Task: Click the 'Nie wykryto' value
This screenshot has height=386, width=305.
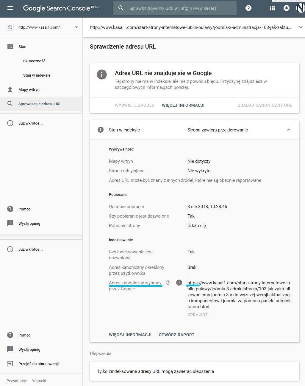Action: tap(199, 170)
